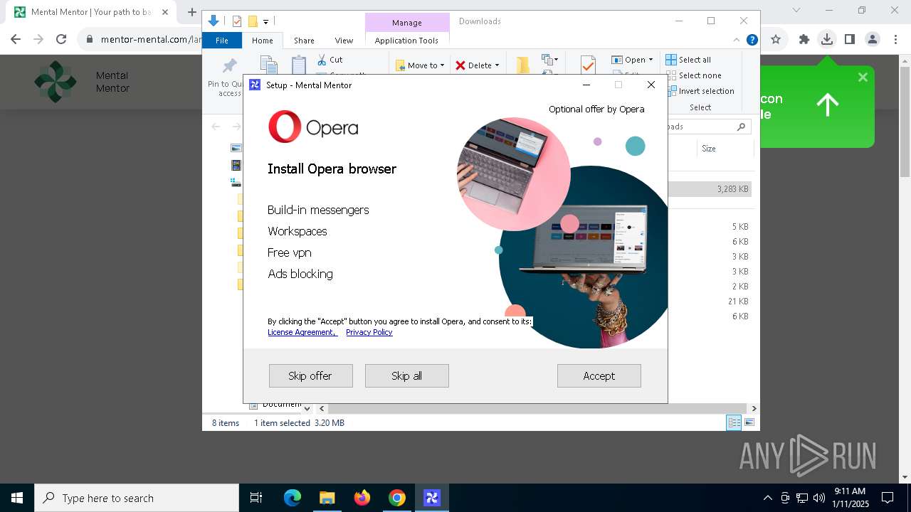Click Pin to Quick access icon

click(x=229, y=66)
